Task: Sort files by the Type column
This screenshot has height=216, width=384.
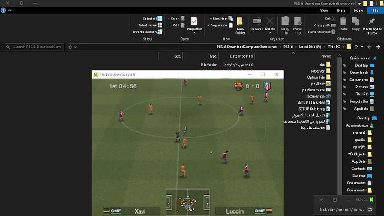Action: (213, 56)
